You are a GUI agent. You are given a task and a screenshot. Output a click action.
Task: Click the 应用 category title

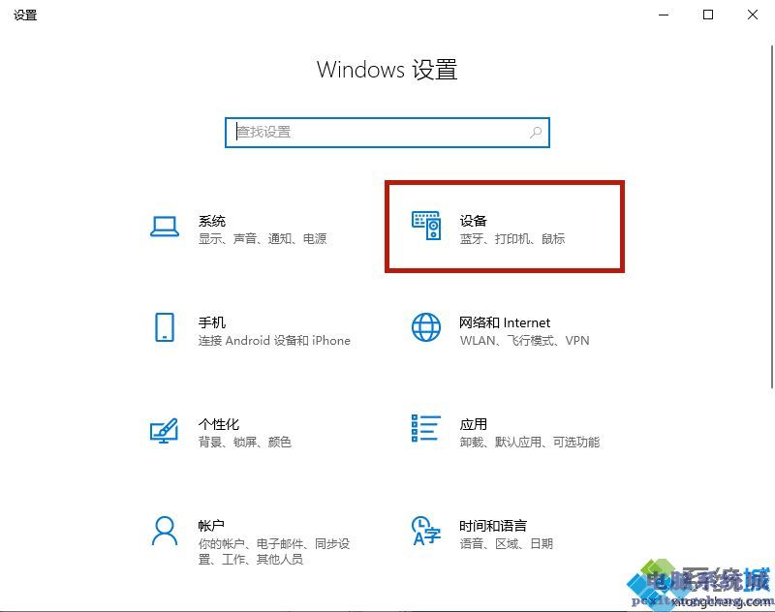point(474,424)
